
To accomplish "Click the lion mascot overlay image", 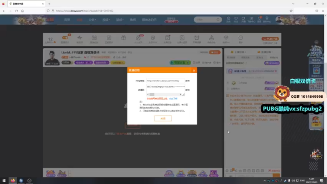I will [282, 93].
